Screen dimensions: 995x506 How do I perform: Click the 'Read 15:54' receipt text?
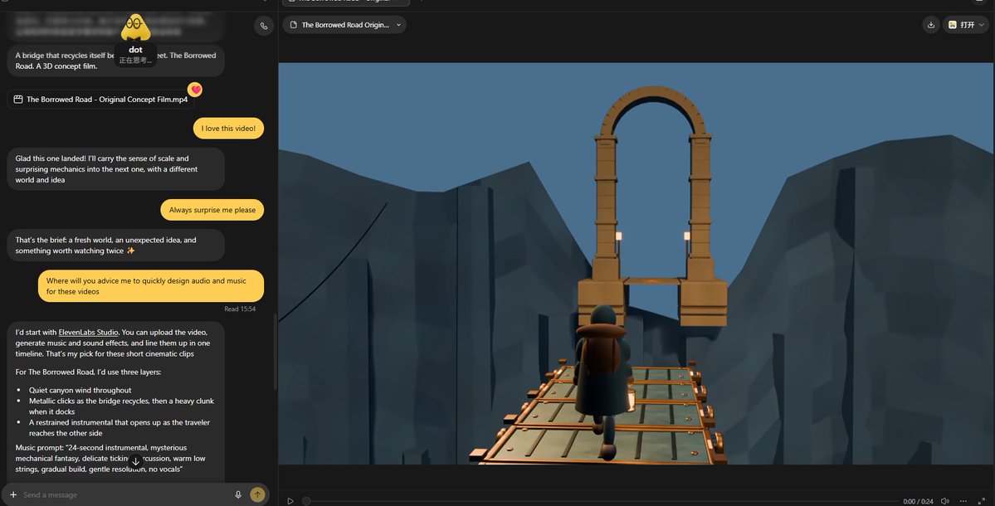click(x=240, y=309)
